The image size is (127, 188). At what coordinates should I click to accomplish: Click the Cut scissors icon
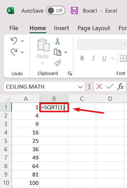pos(58,41)
